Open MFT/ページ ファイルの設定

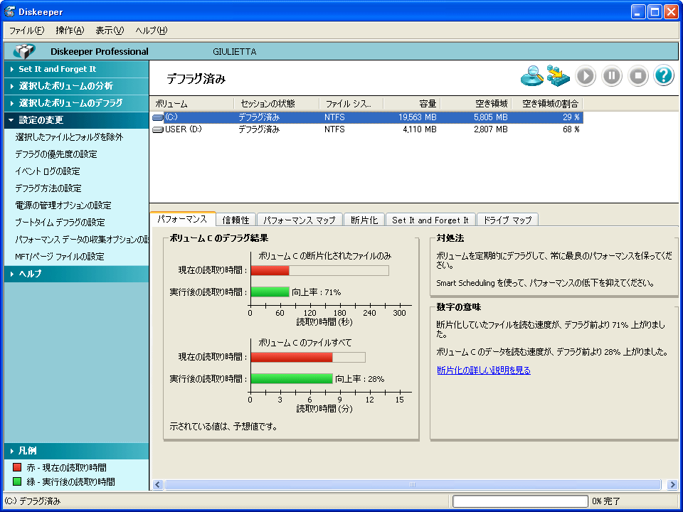click(x=60, y=257)
